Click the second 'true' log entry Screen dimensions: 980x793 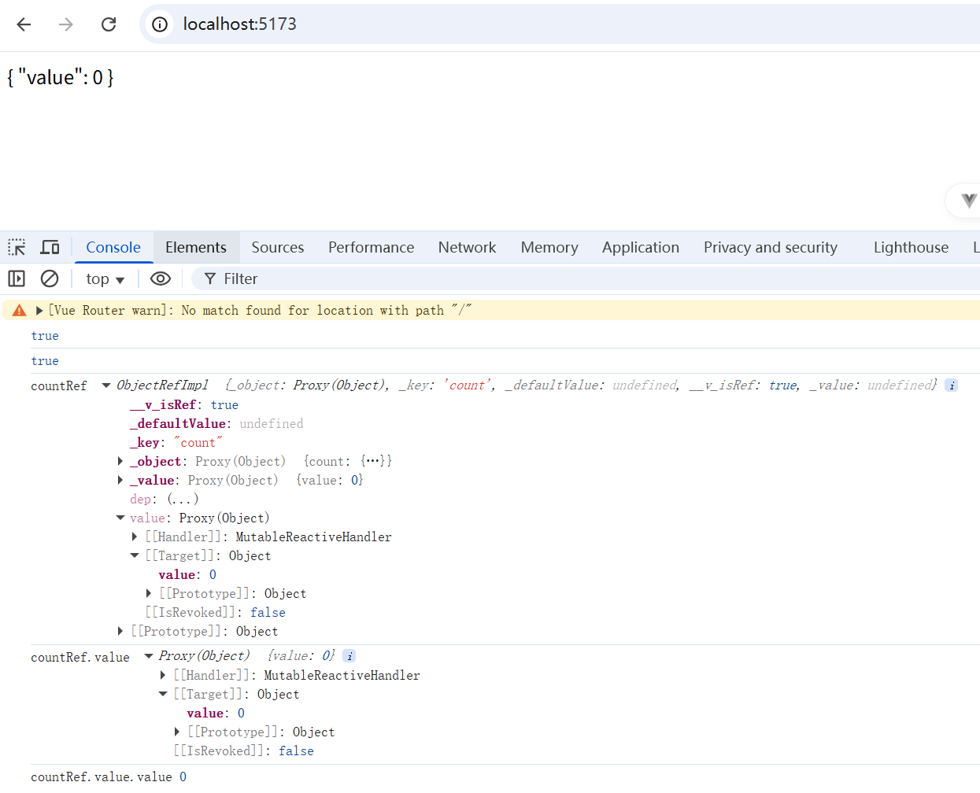coord(45,361)
